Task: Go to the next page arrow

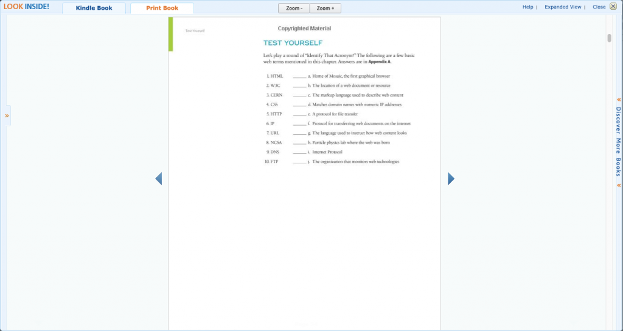Action: click(x=451, y=179)
